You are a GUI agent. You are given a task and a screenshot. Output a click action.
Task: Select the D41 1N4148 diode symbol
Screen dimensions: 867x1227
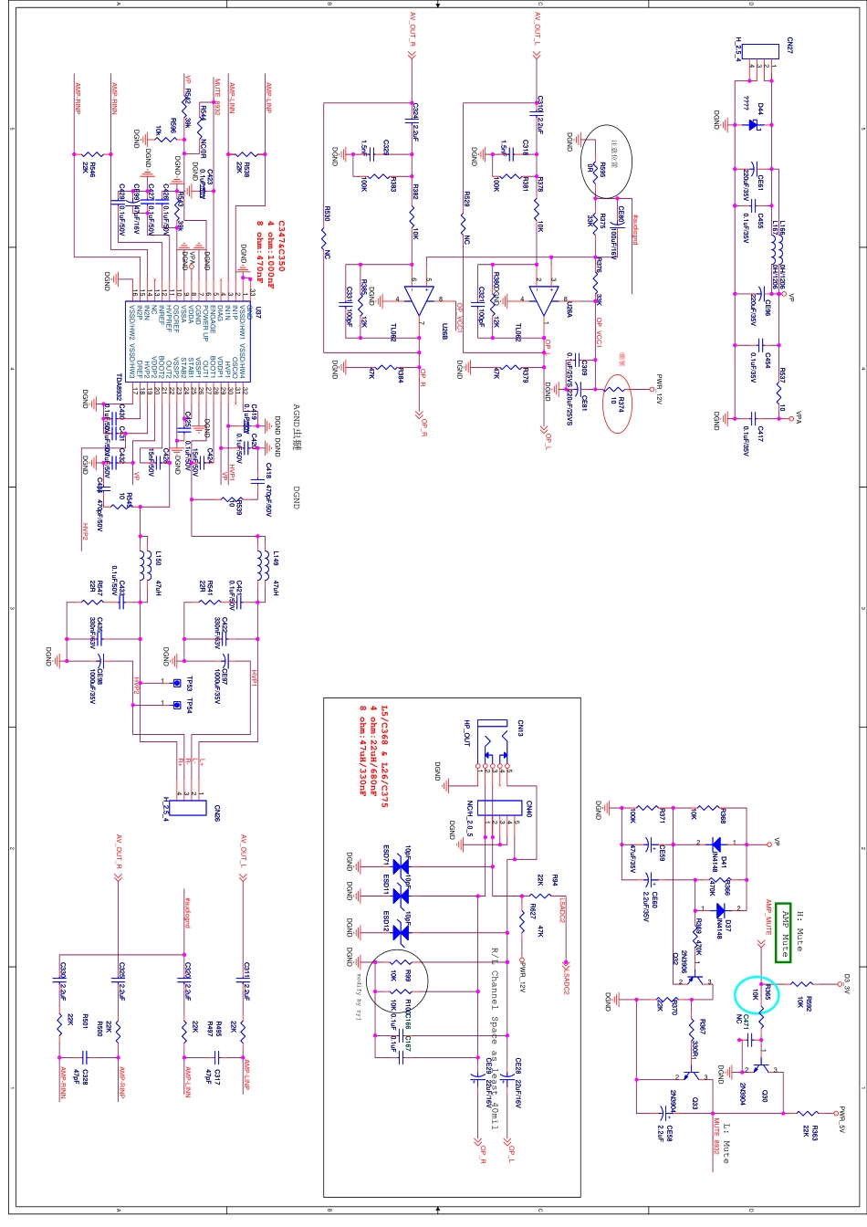tap(716, 843)
